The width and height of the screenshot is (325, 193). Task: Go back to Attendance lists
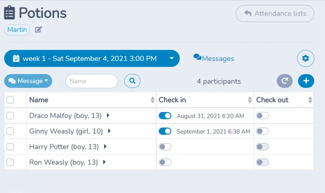pyautogui.click(x=275, y=14)
